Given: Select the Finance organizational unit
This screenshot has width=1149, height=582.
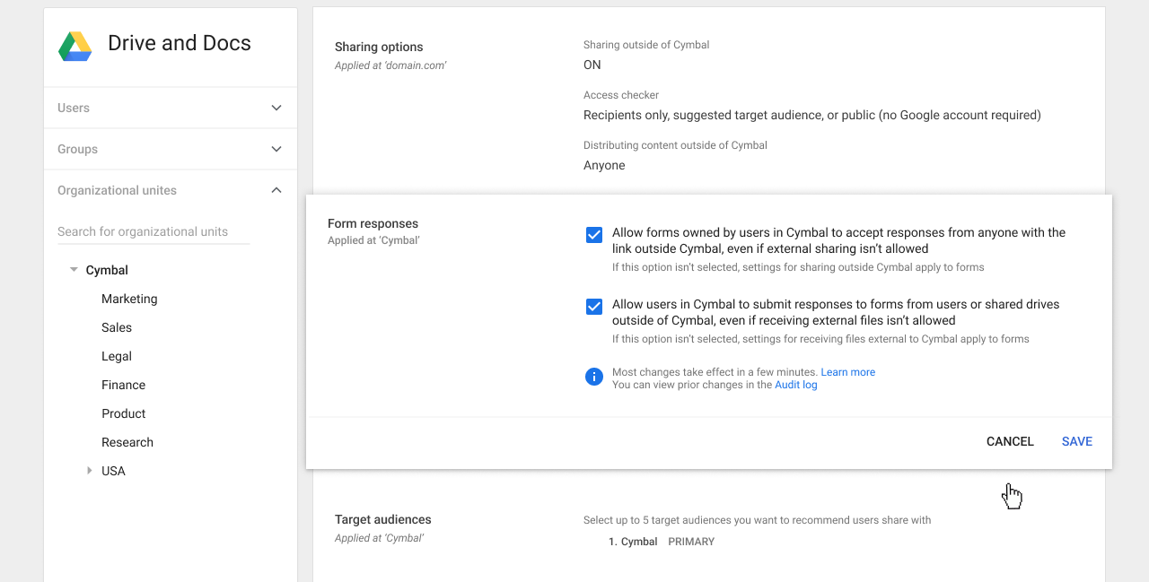Looking at the screenshot, I should coord(123,385).
